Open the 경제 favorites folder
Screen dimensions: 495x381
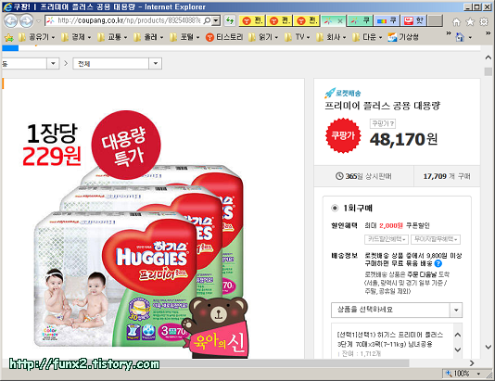point(76,37)
